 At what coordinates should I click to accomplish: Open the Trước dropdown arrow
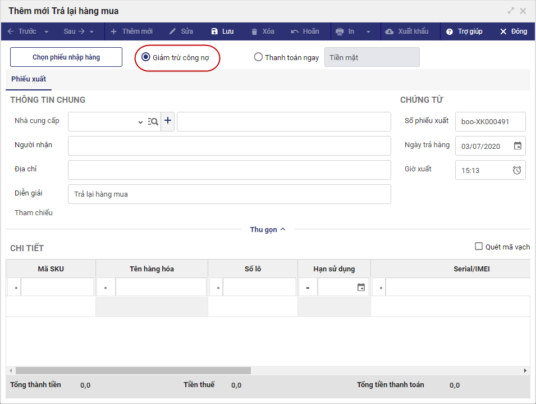coord(47,31)
